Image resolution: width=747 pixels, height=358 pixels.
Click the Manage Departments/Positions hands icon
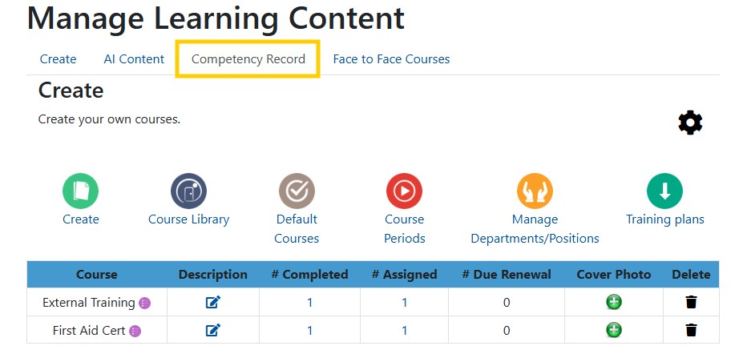(x=535, y=191)
